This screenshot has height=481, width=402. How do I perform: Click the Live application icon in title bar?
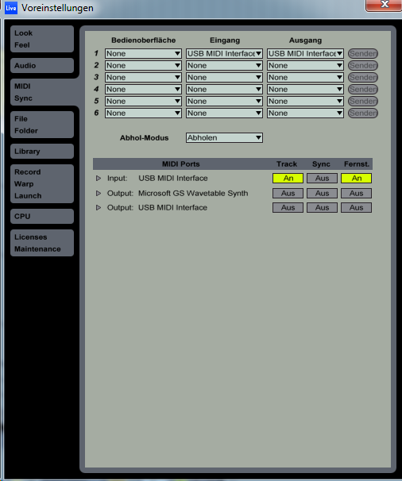pos(11,8)
